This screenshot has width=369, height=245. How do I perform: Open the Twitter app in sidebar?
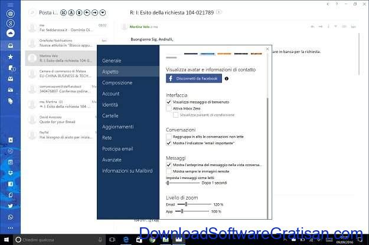pyautogui.click(x=11, y=206)
